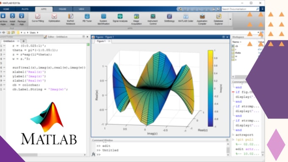The height and width of the screenshot is (162, 288).
Task: Open the System Identification app
Action: [x=104, y=19]
